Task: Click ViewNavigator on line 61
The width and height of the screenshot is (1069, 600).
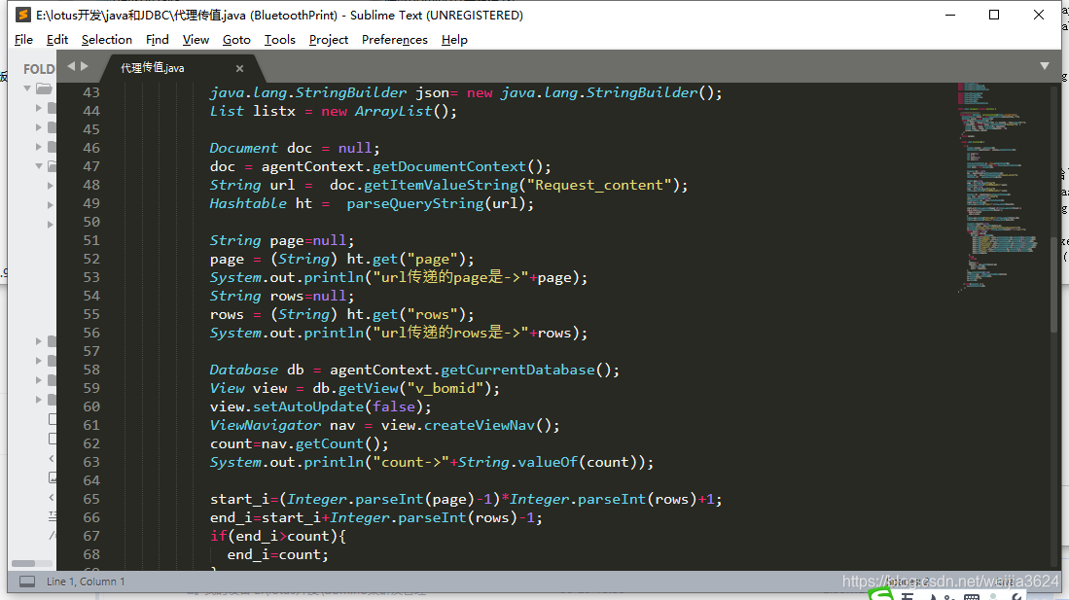Action: click(266, 425)
